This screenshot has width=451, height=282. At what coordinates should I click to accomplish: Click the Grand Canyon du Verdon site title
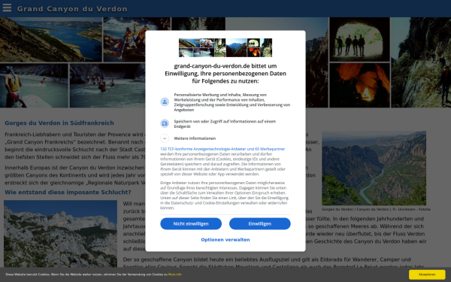point(72,9)
